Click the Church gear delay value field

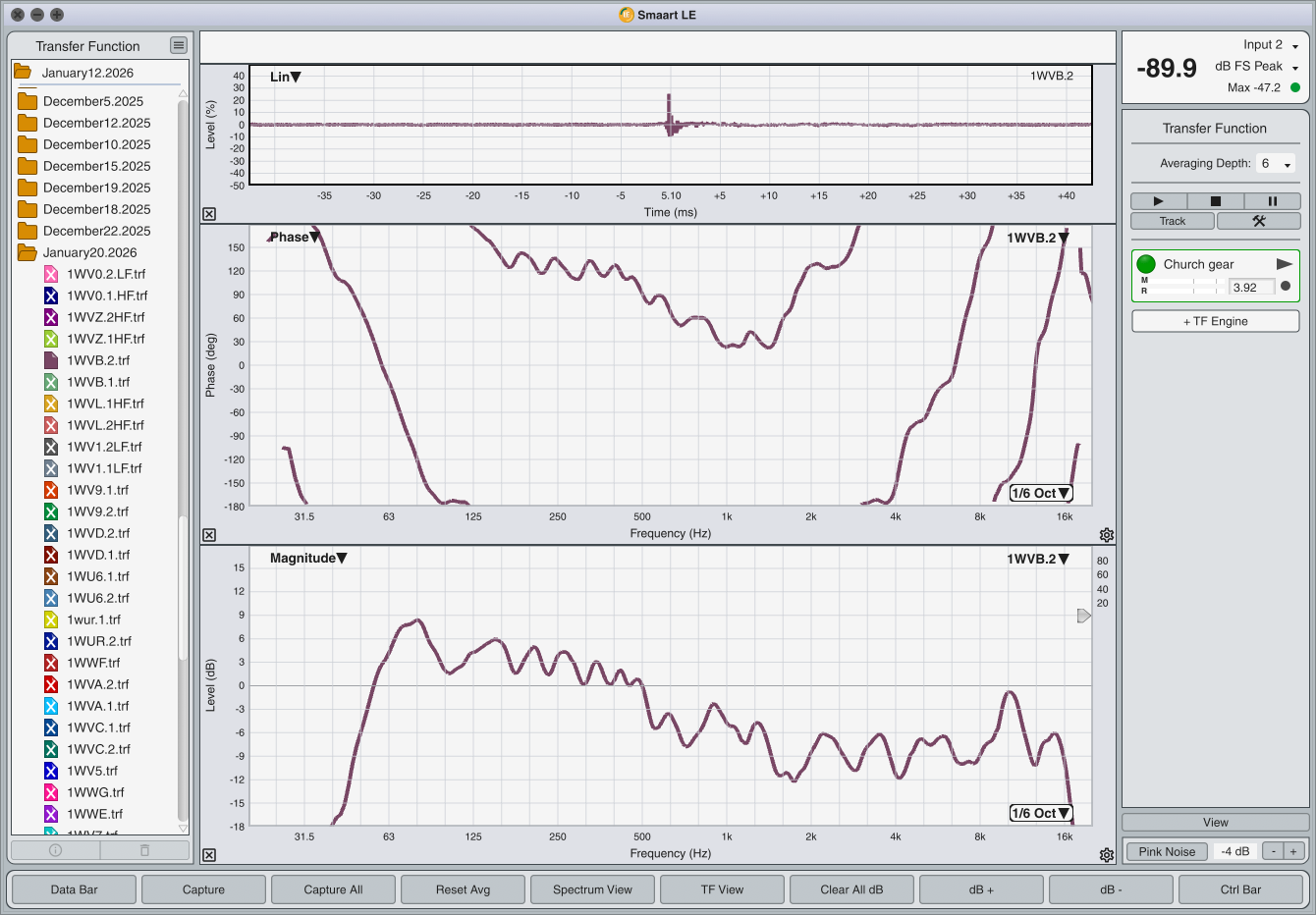point(1251,287)
